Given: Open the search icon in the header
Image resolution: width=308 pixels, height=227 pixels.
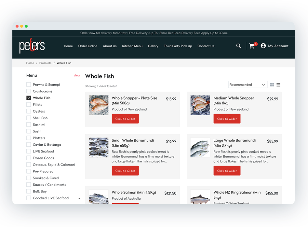Looking at the screenshot, I should click(238, 46).
